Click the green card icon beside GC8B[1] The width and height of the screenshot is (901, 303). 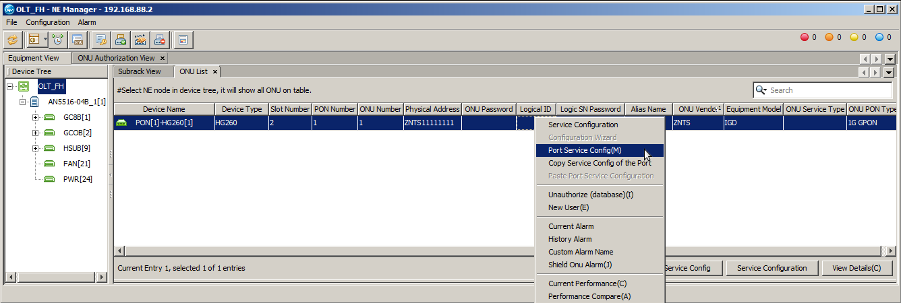pyautogui.click(x=50, y=117)
